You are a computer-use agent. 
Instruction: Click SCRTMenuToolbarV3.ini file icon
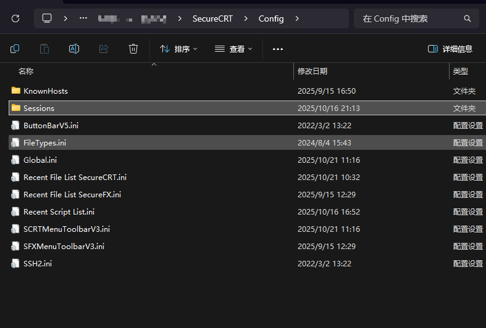click(15, 229)
